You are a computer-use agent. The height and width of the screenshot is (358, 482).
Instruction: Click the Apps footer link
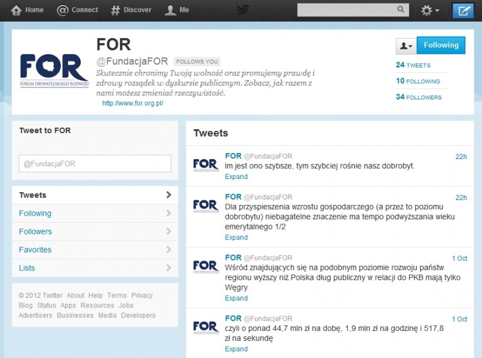click(68, 306)
